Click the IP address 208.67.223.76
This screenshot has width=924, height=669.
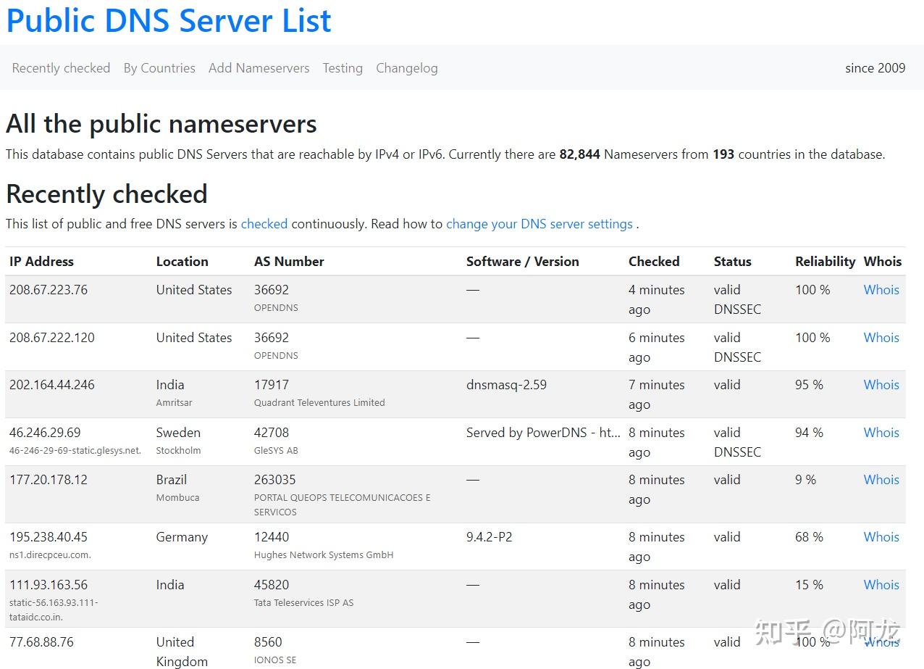(49, 290)
